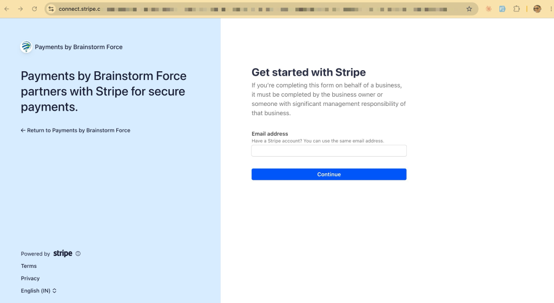Click the Payments by Brainstorm Force header text
The width and height of the screenshot is (554, 303).
[x=78, y=47]
